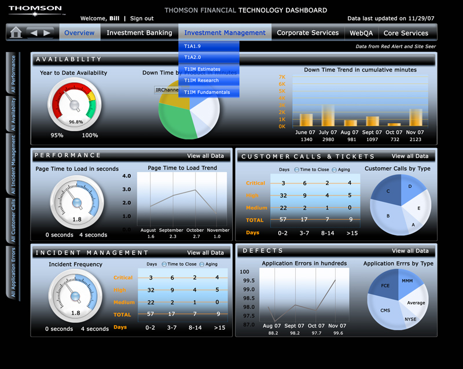The image size is (463, 369).
Task: Click View all Data in Defects panel
Action: pyautogui.click(x=410, y=251)
